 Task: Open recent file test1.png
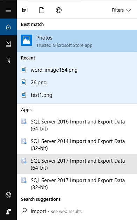(x=77, y=95)
